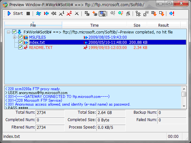Click the Failed Num field
This screenshot has height=143, width=191.
[x=172, y=120]
